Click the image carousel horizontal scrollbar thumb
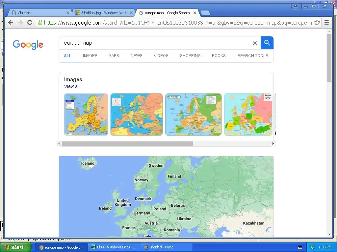 click(x=127, y=144)
